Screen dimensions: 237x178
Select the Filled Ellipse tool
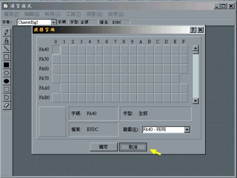[x=6, y=81]
